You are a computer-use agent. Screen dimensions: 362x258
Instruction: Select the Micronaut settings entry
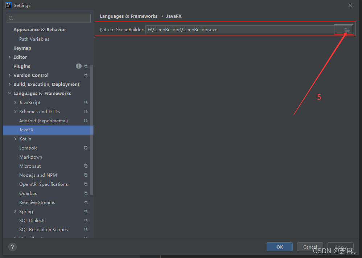(x=30, y=166)
